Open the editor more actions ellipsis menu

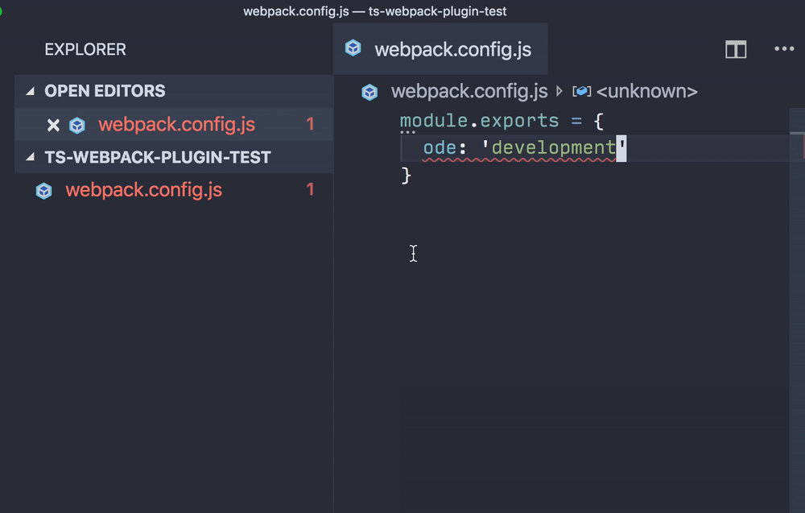(x=784, y=49)
